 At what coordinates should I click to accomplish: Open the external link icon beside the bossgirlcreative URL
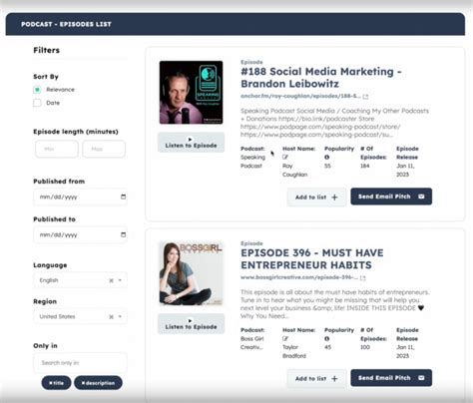click(x=363, y=278)
